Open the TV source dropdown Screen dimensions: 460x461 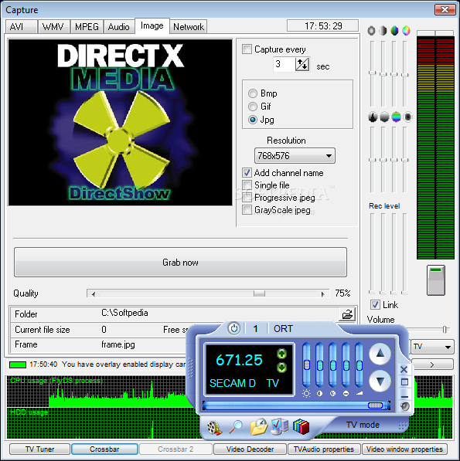(x=431, y=347)
